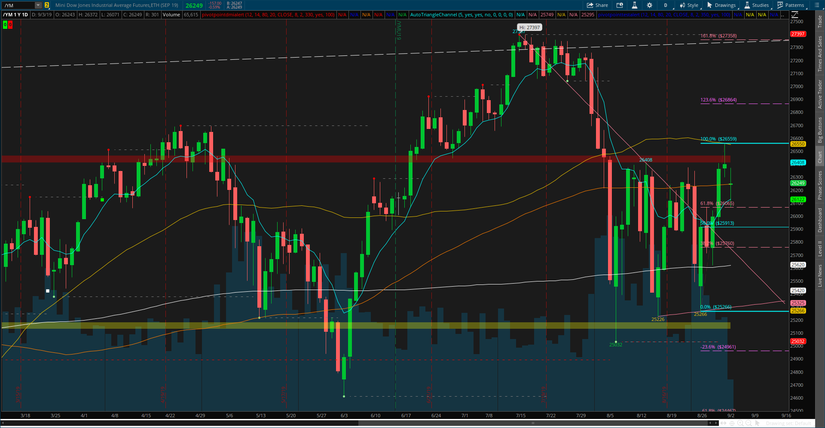This screenshot has width=825, height=428.
Task: Click the scroll left arrow at bottom
Action: coord(710,423)
